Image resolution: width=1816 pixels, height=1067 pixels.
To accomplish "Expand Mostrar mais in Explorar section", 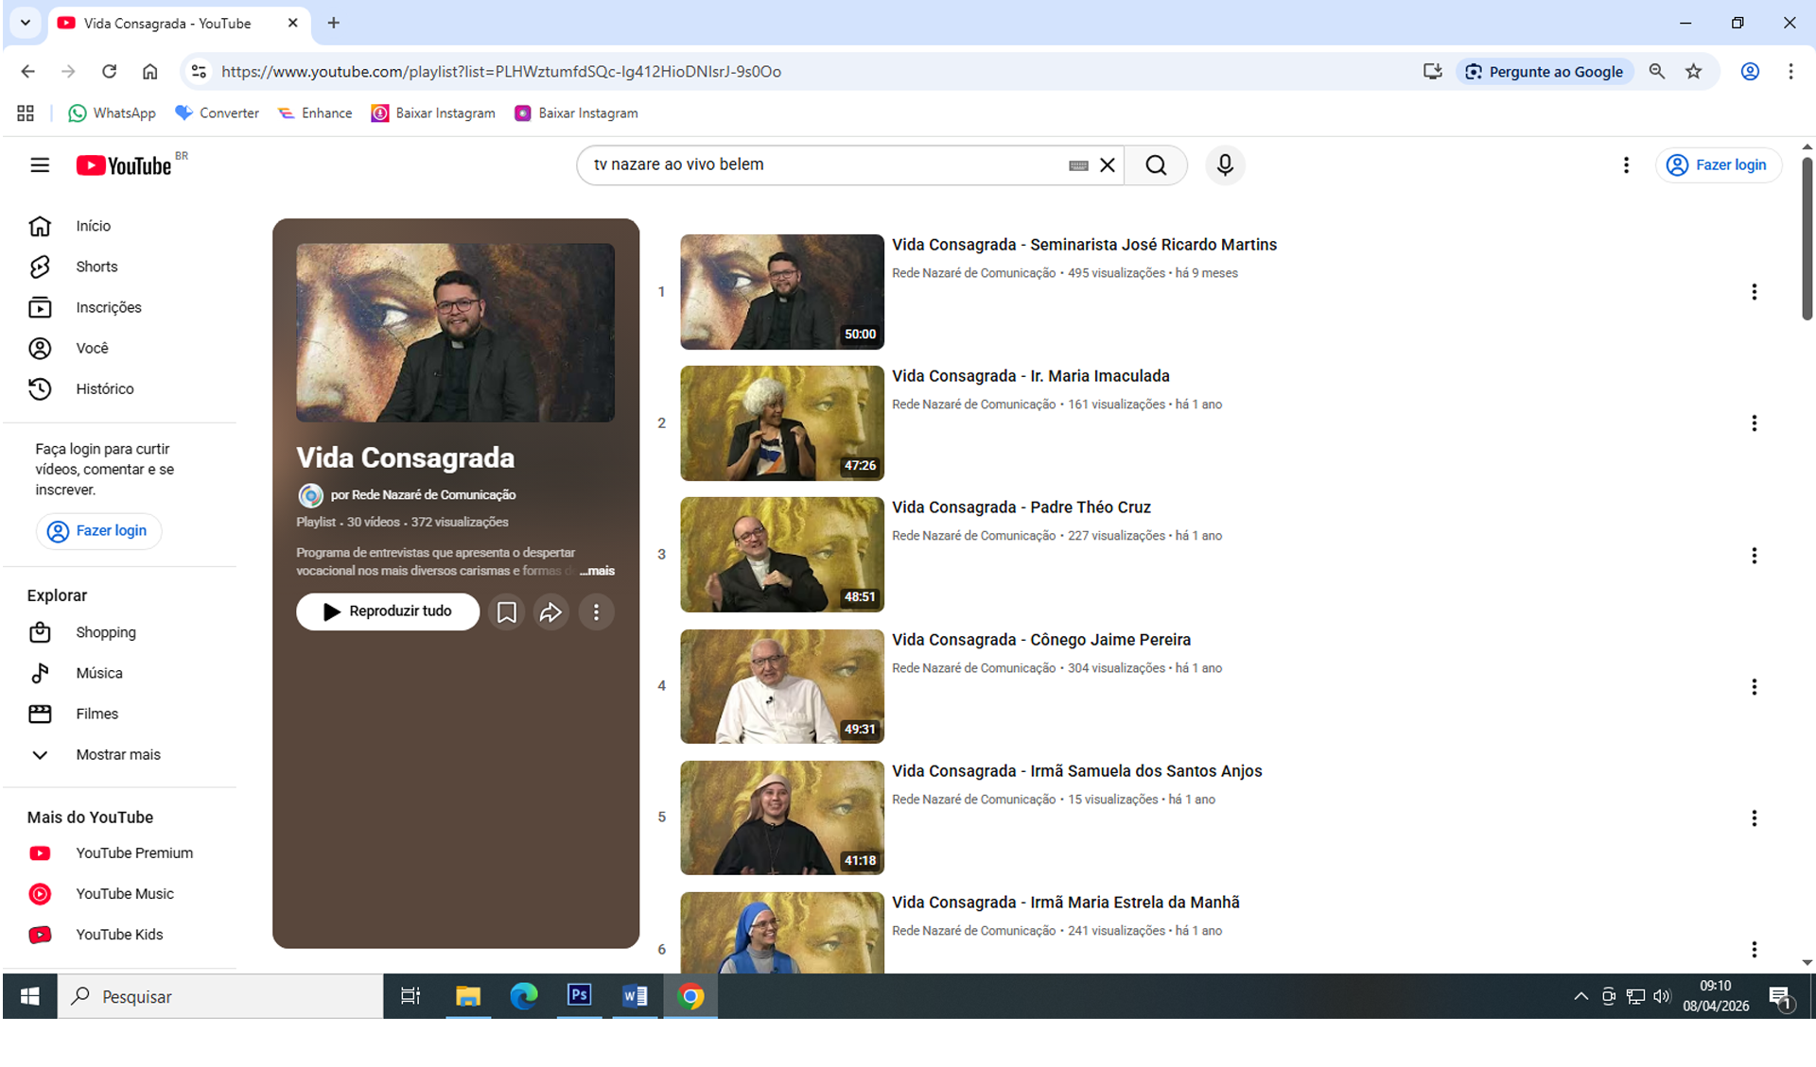I will click(x=117, y=754).
